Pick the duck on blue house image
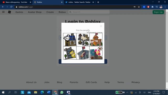168x95 pixels. click(x=70, y=40)
